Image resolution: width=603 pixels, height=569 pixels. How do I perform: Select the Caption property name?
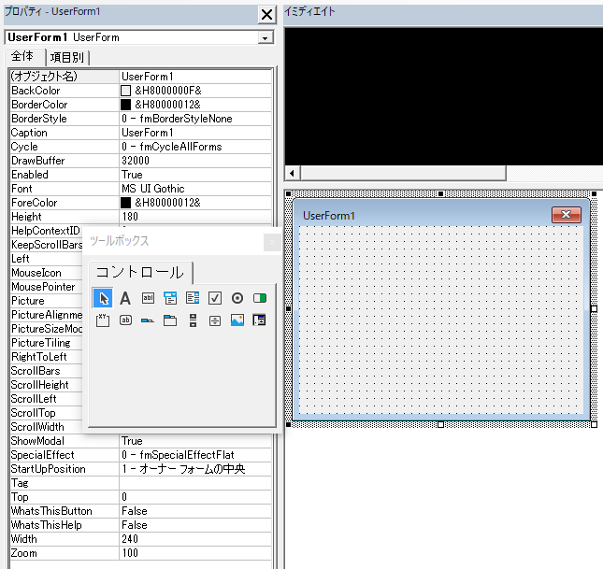click(29, 133)
